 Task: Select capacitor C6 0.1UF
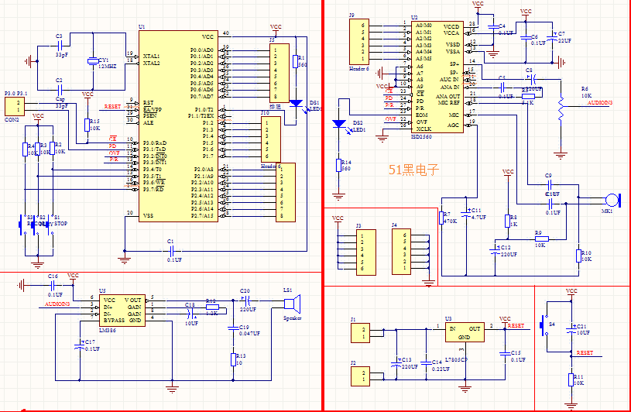pos(525,38)
